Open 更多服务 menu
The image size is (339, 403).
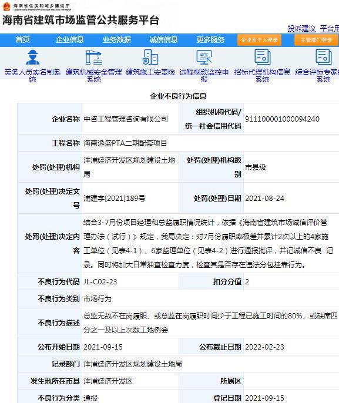[x=210, y=40]
